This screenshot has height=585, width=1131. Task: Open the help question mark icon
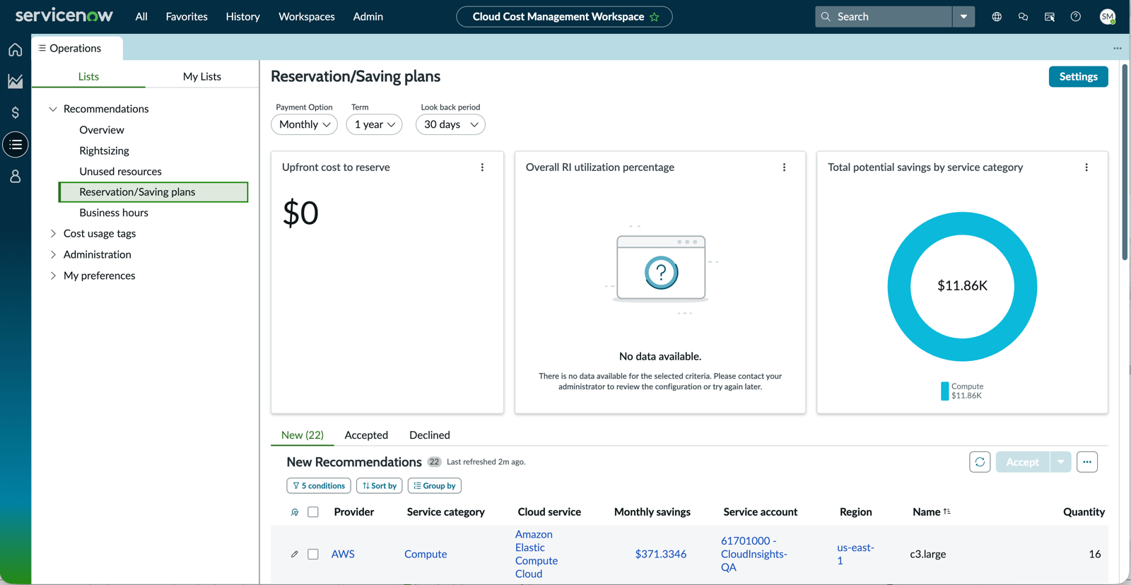[1075, 16]
